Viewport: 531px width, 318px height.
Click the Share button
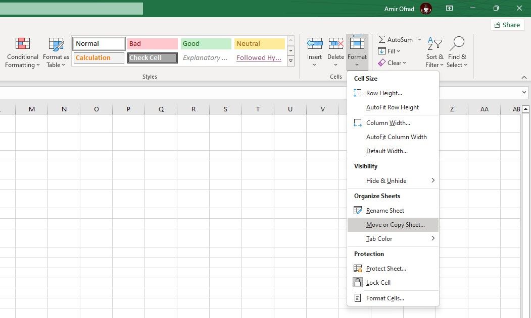pyautogui.click(x=507, y=24)
